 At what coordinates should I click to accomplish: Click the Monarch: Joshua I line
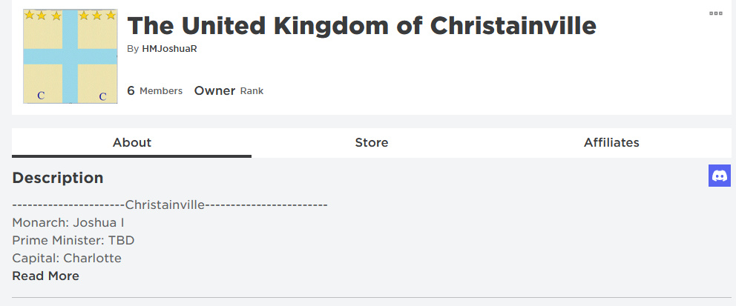tap(68, 222)
